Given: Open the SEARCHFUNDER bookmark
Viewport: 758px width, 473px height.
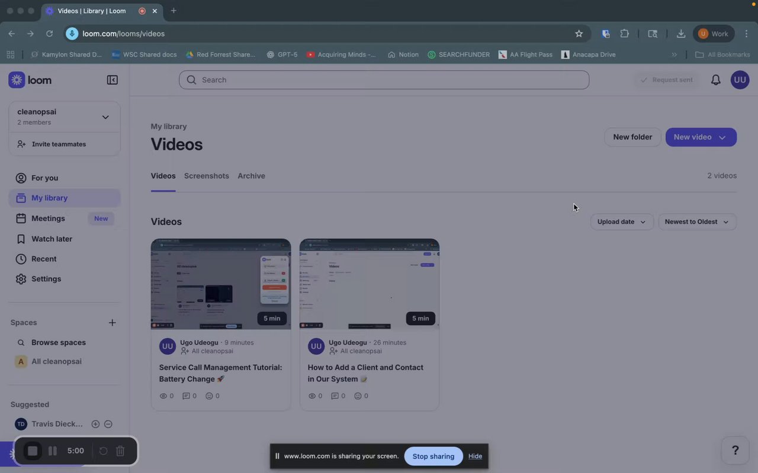Looking at the screenshot, I should click(459, 54).
